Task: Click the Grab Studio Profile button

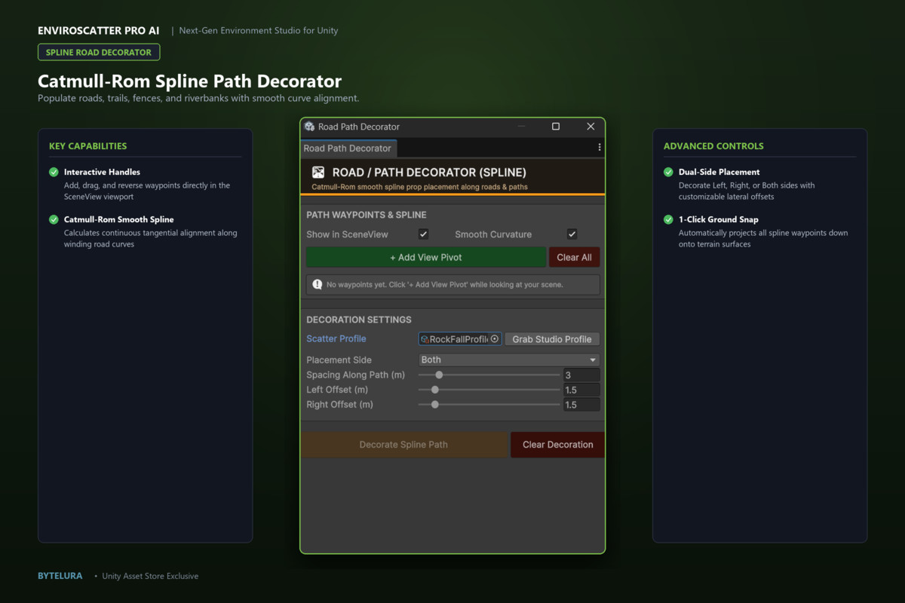Action: point(552,339)
